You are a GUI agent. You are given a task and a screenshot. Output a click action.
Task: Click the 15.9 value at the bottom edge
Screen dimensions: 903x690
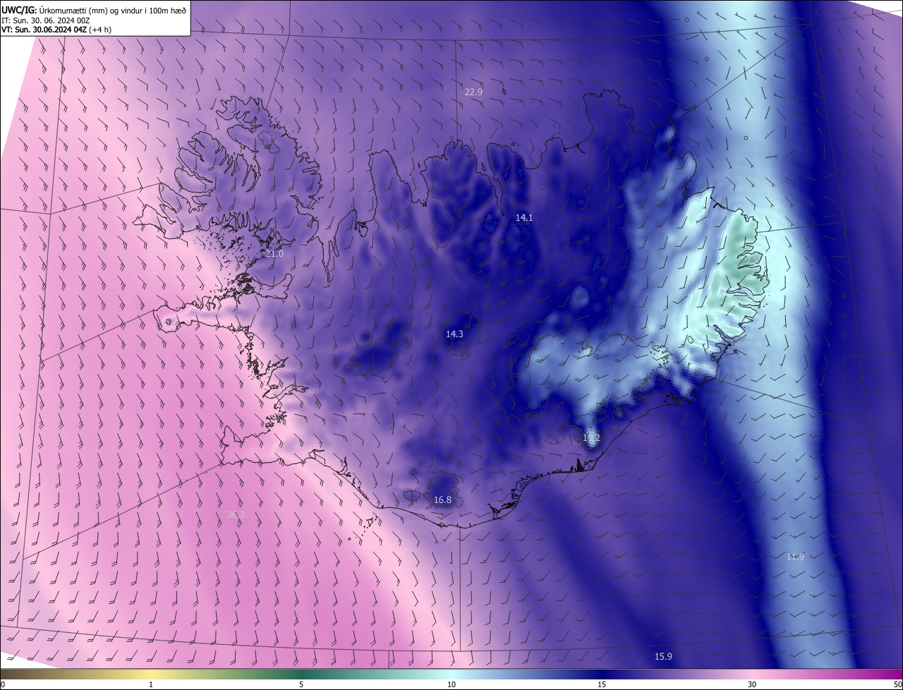point(663,657)
